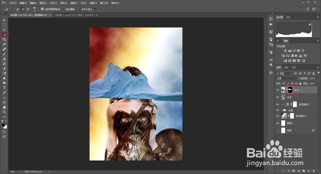Select the Healing Brush tool
The height and width of the screenshot is (174, 321).
[4, 49]
